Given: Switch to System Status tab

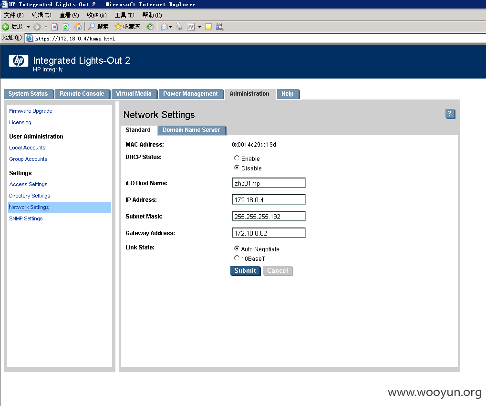Looking at the screenshot, I should pos(28,94).
